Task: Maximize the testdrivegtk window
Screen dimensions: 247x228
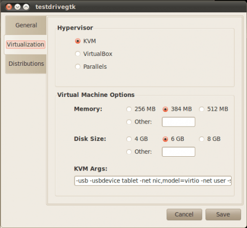Action: (26, 7)
